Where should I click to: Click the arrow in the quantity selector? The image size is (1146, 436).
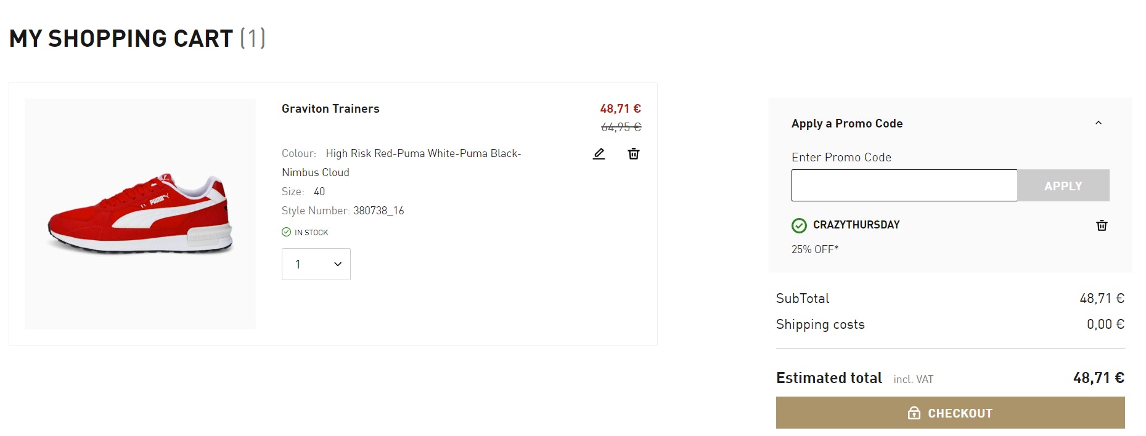(x=338, y=264)
